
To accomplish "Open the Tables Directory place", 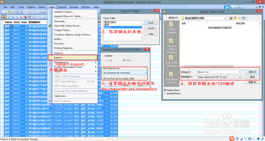I will point(171,28).
